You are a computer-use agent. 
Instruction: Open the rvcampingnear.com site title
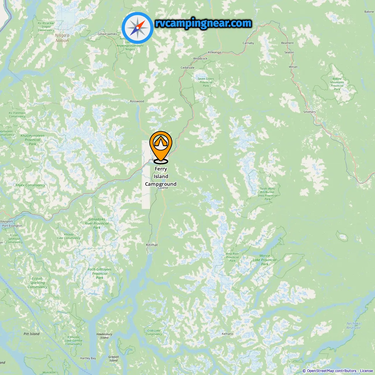(x=203, y=23)
